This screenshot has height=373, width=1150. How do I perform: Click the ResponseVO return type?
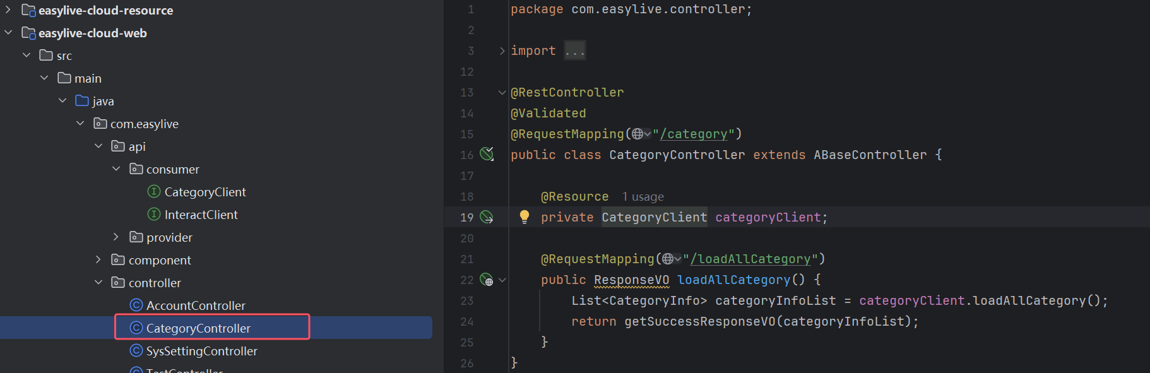click(631, 280)
